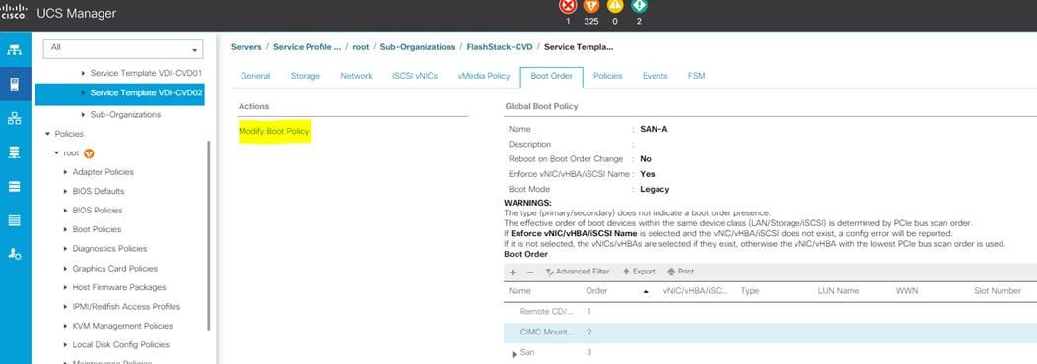
Task: Select the CIMC Mount boot order row
Action: coord(770,333)
